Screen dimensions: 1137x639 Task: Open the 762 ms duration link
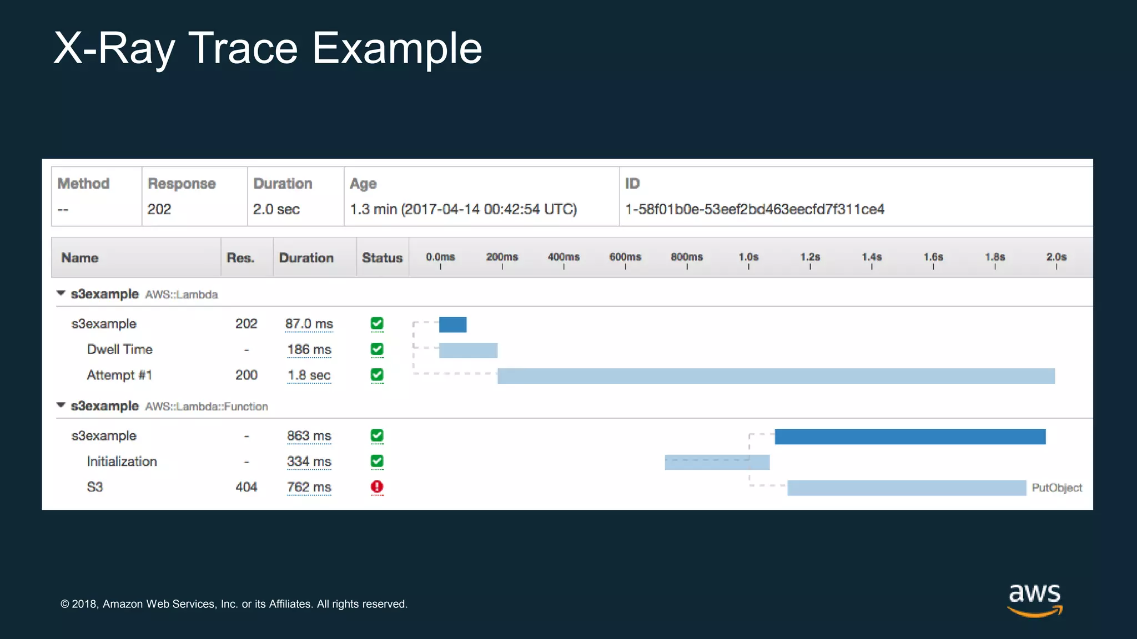point(309,487)
